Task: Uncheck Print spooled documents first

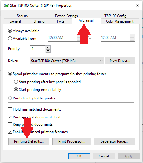Action: click(10, 117)
